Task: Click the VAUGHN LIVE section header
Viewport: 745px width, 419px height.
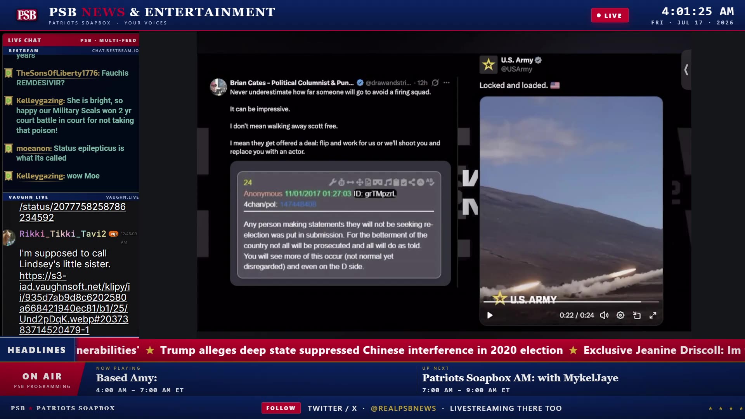Action: click(x=28, y=197)
